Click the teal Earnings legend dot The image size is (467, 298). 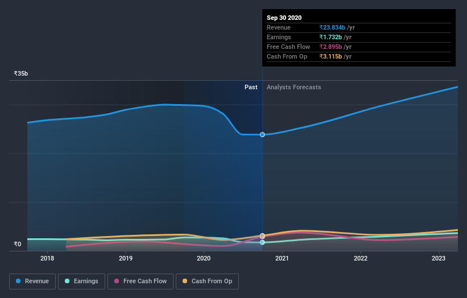click(67, 281)
